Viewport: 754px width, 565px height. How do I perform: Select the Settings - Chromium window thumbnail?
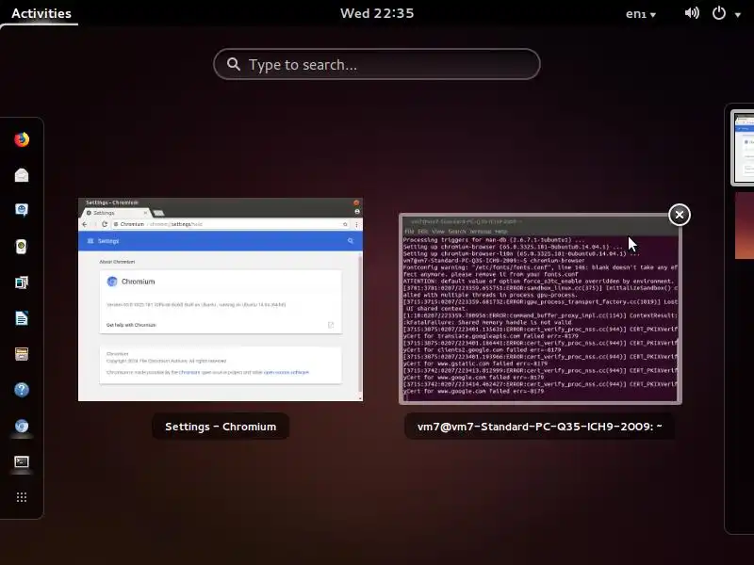[221, 299]
